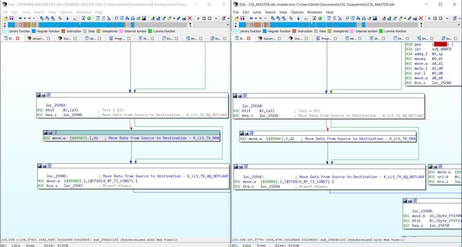Click blue down-arrow icon in CSL_MASTER toolbar

click(x=298, y=18)
